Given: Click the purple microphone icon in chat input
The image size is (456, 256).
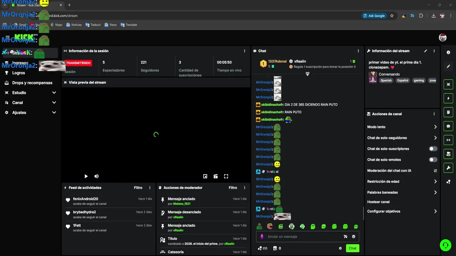Looking at the screenshot, I should 262,237.
